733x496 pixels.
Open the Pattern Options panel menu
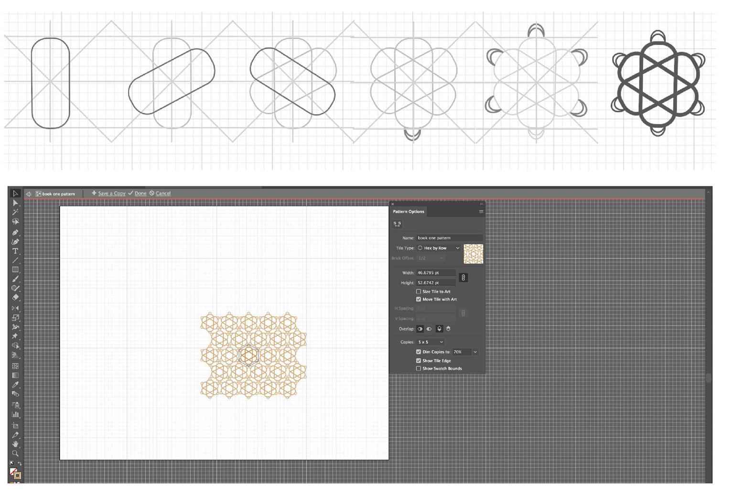481,211
